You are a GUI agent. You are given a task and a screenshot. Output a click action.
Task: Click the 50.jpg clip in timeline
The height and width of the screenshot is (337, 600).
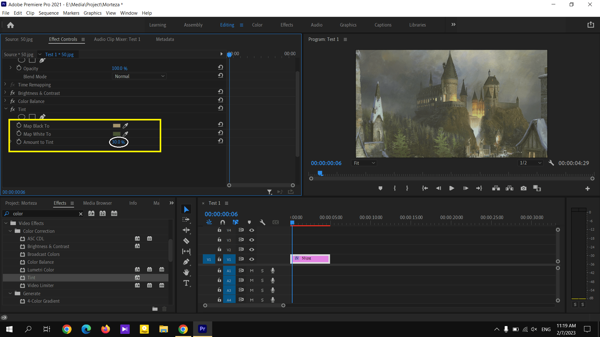coord(310,258)
